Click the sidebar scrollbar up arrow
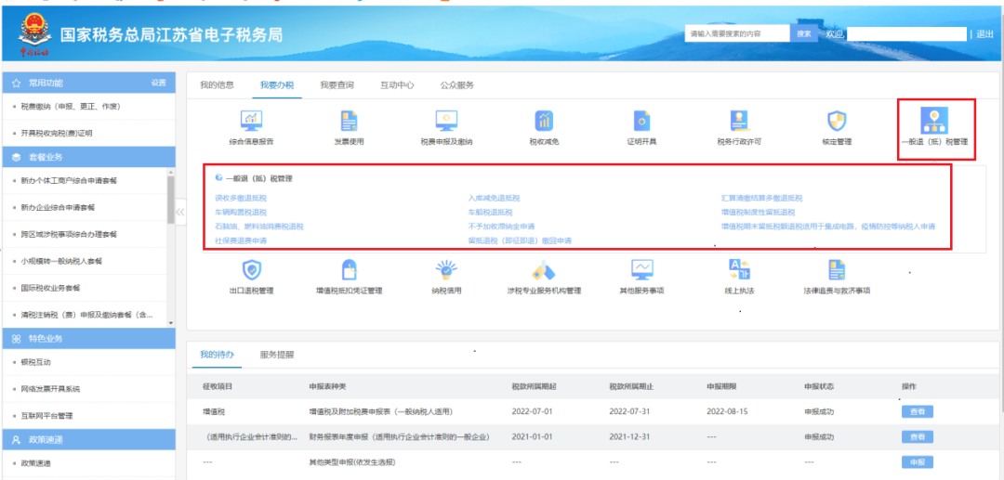Screen dimensions: 1004x480 (170, 173)
